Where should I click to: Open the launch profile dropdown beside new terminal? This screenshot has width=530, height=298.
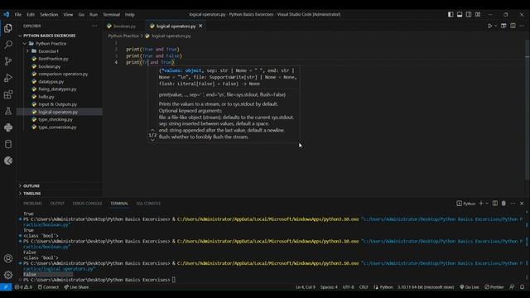(487, 204)
